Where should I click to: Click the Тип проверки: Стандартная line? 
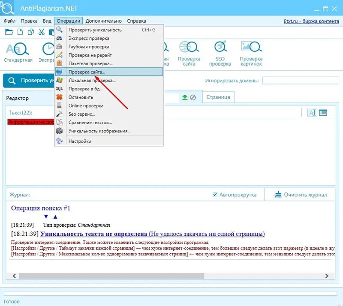click(77, 225)
